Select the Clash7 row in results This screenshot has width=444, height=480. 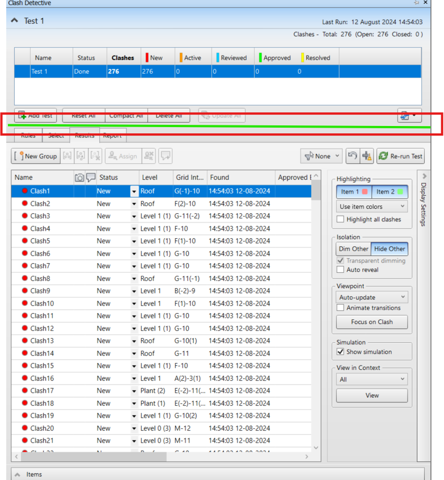pos(161,266)
